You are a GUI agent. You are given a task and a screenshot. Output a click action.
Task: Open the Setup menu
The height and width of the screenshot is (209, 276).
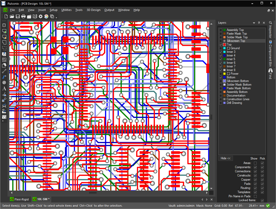click(x=54, y=10)
